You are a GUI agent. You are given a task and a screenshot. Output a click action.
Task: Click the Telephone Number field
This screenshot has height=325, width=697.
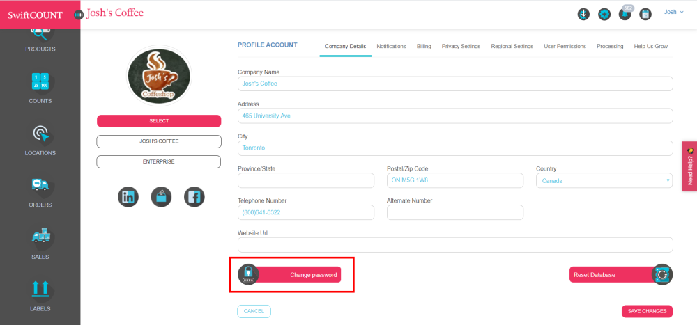tap(306, 212)
